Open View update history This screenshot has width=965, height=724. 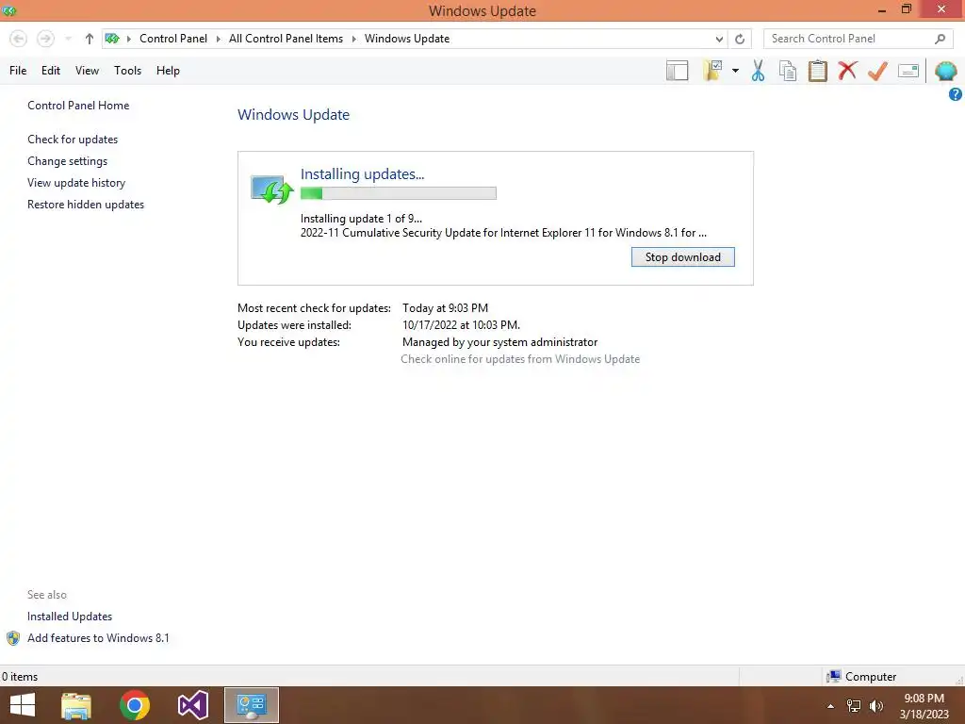coord(76,183)
